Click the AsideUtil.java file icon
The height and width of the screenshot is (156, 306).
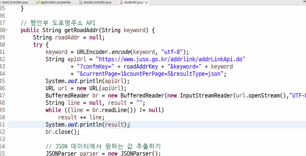122,3
